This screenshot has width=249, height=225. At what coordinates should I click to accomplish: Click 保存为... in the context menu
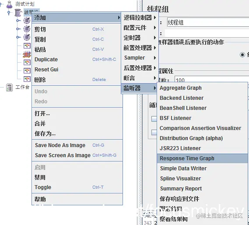[77, 134]
